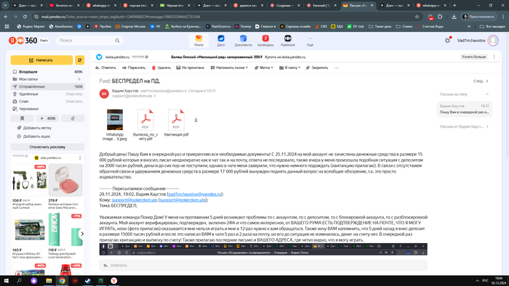Image resolution: width=509 pixels, height=286 pixels.
Task: Click the search magnifier icon
Action: [117, 41]
